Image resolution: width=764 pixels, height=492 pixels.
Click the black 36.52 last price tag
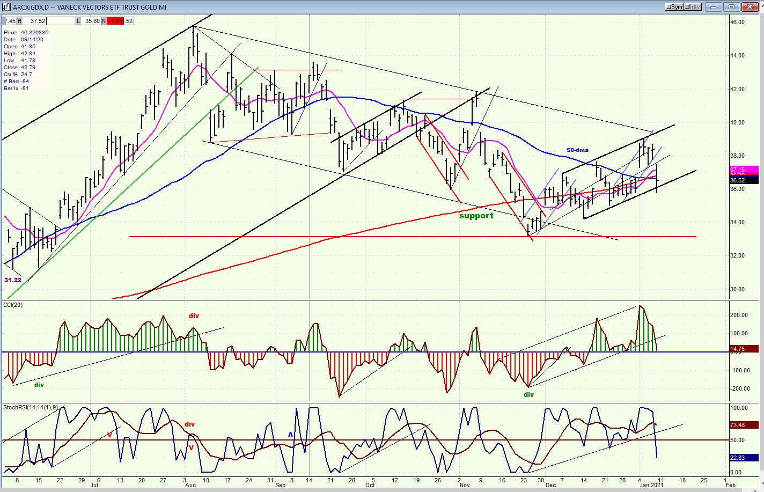743,181
